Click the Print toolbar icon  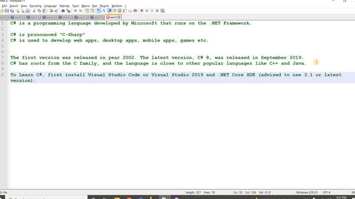(28, 11)
